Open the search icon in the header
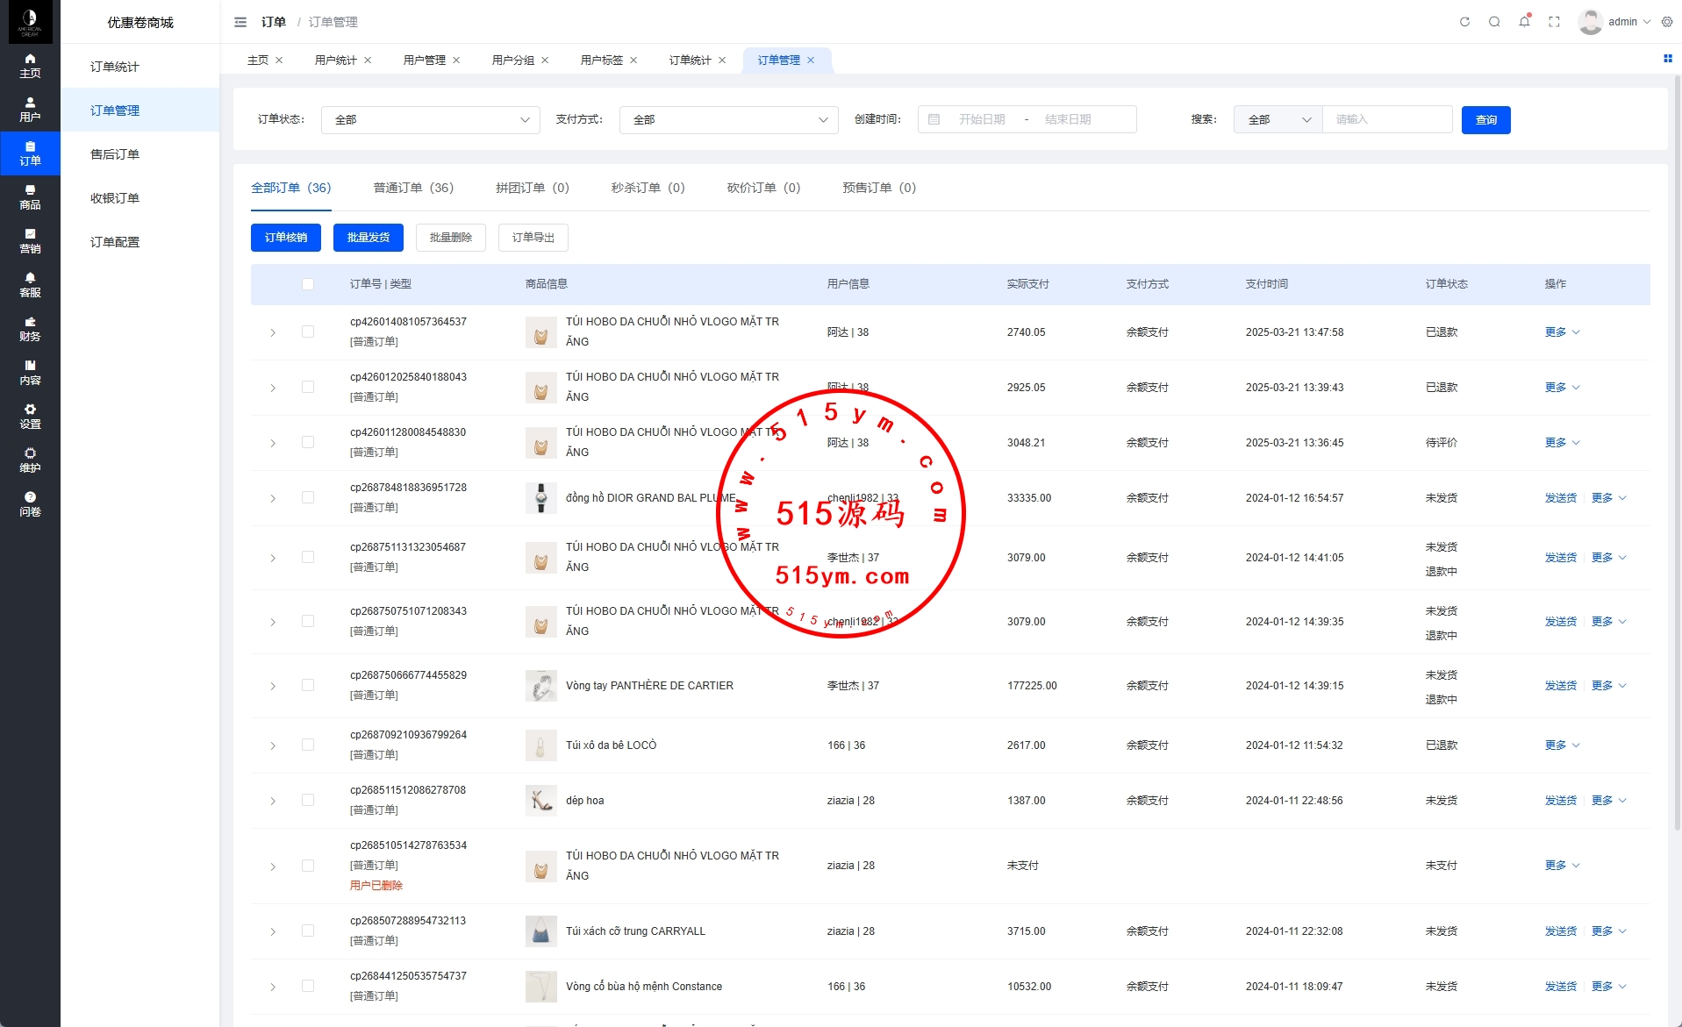This screenshot has height=1027, width=1682. [1494, 22]
